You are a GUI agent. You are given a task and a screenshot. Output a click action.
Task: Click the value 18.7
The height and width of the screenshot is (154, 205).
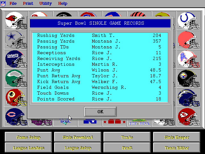[155, 76]
